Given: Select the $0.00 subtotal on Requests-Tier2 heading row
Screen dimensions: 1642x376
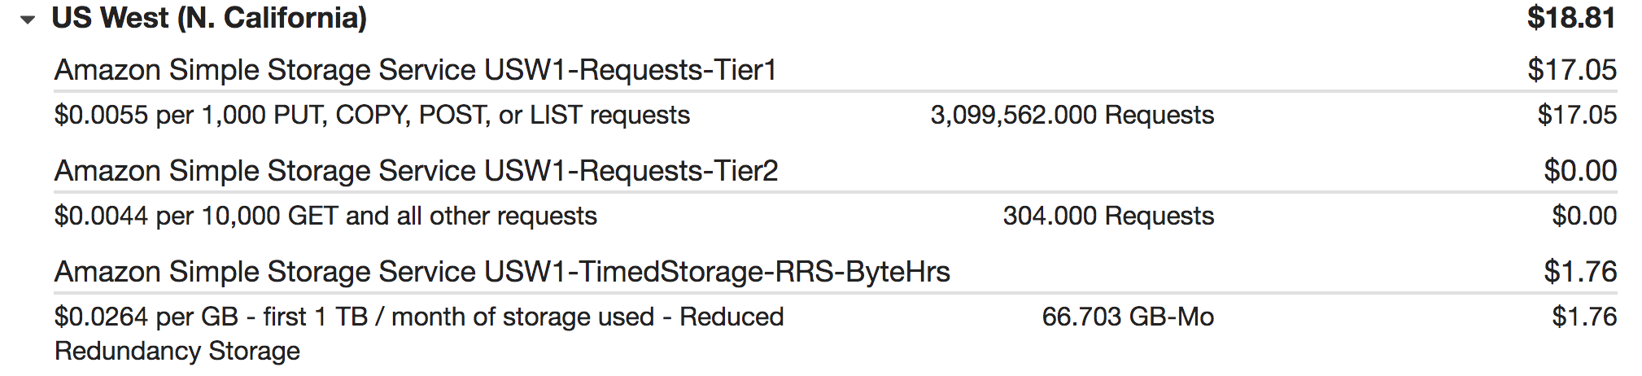Looking at the screenshot, I should [1580, 171].
